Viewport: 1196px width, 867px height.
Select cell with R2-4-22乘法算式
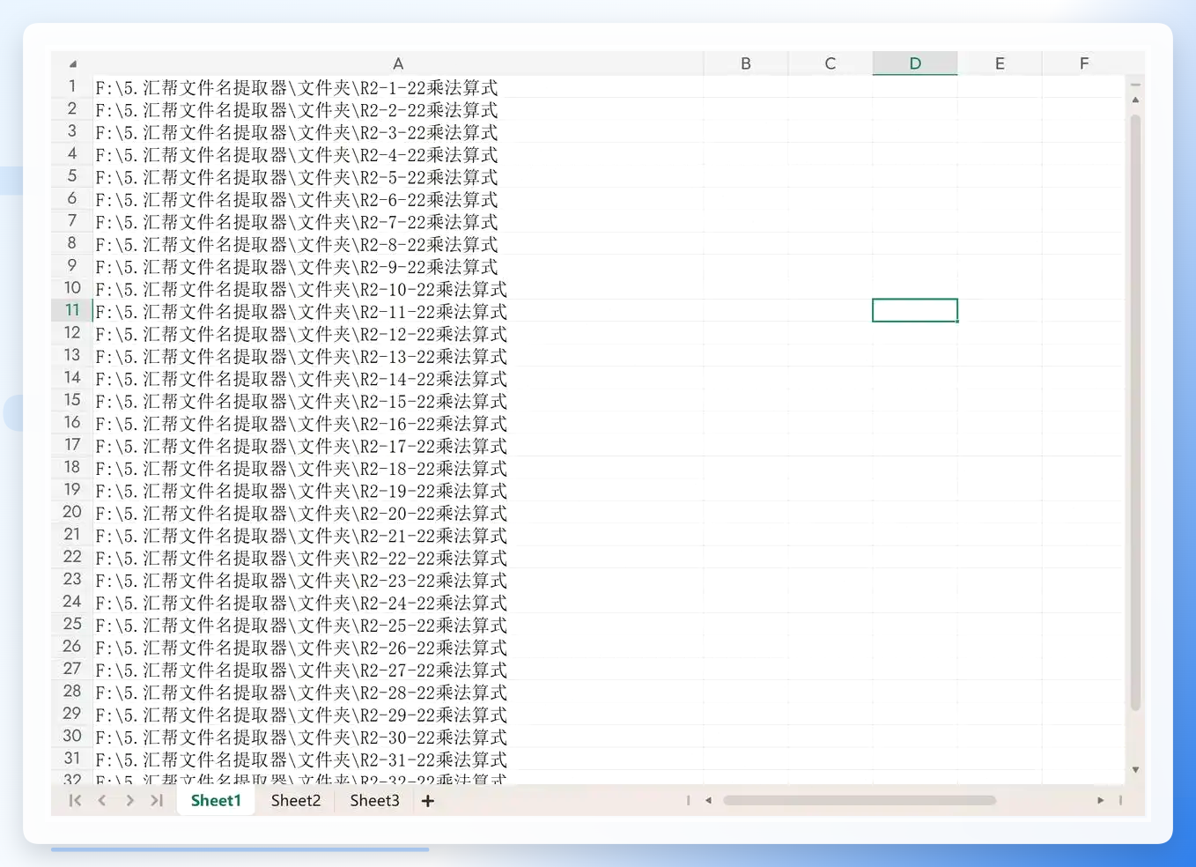tap(398, 154)
